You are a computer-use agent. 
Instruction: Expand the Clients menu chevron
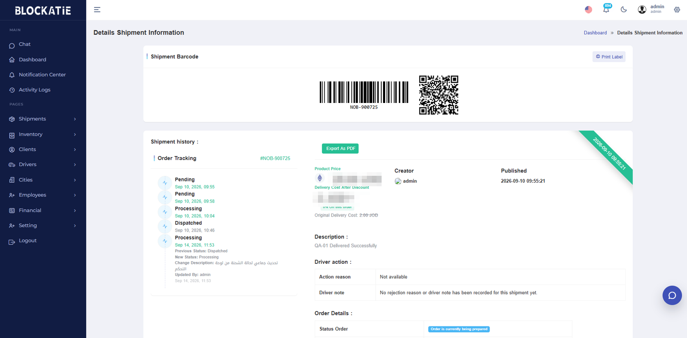(x=75, y=150)
